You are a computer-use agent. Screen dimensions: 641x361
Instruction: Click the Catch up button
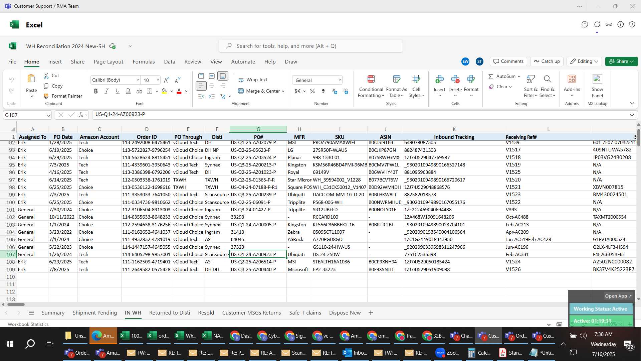[x=547, y=62]
